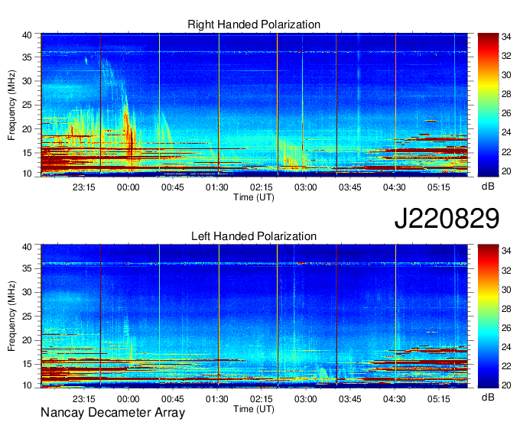Click the 10 MHz tick on Left Handed frequency axis
520x422 pixels.
tap(27, 385)
